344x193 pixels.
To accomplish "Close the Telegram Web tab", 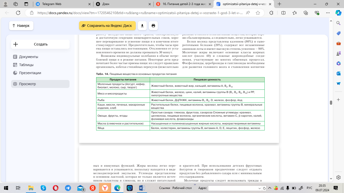I will pyautogui.click(x=89, y=4).
